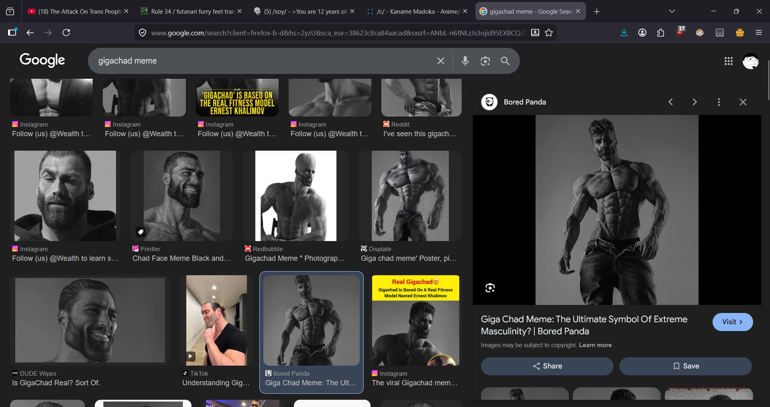Image resolution: width=770 pixels, height=407 pixels.
Task: Open the Redbubble Gigachad photograph thumbnail
Action: 296,196
